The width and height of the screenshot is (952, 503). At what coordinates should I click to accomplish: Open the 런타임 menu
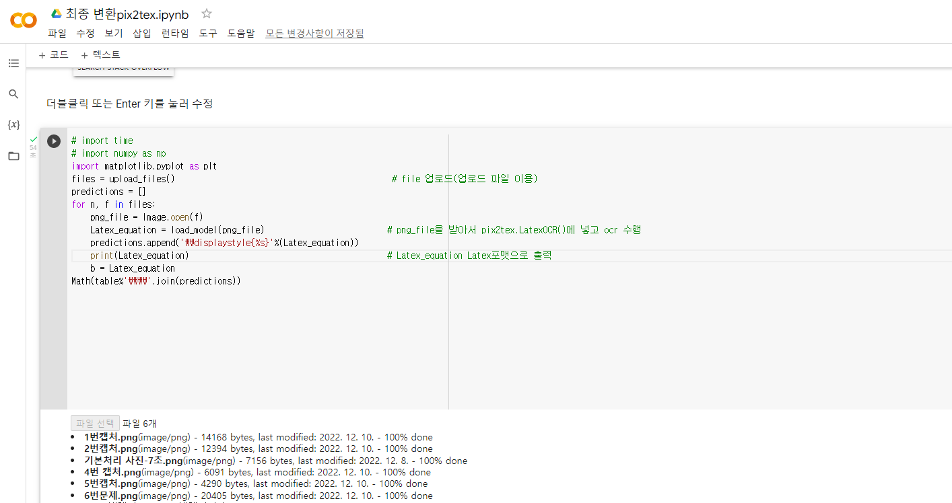tap(175, 33)
